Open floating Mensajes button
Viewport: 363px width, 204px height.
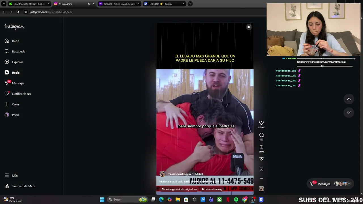pyautogui.click(x=331, y=184)
